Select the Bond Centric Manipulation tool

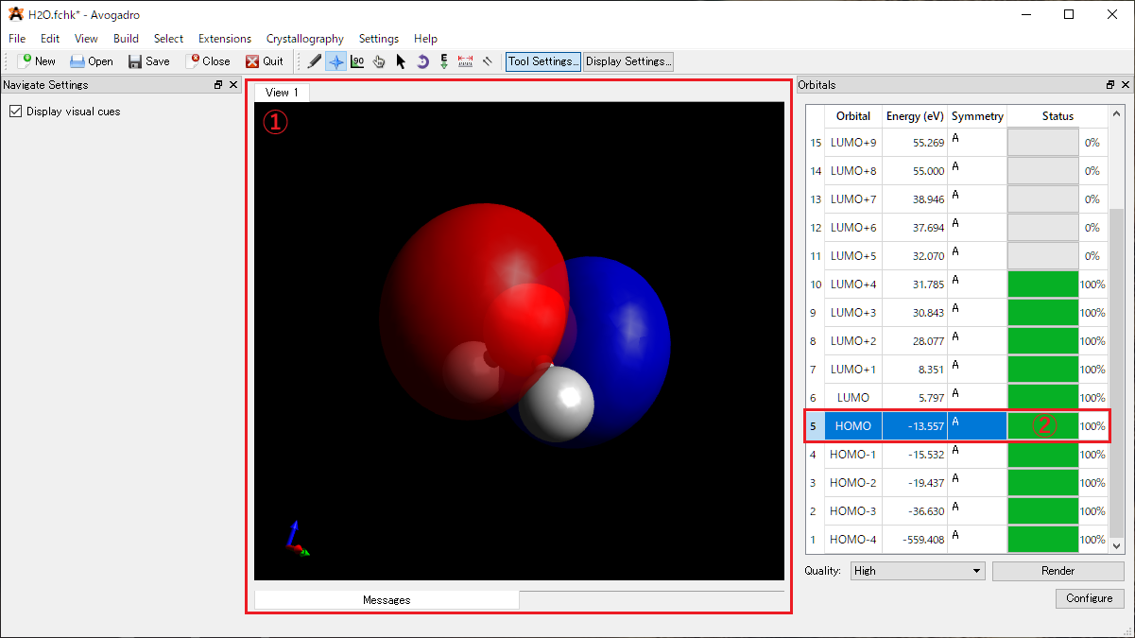357,60
